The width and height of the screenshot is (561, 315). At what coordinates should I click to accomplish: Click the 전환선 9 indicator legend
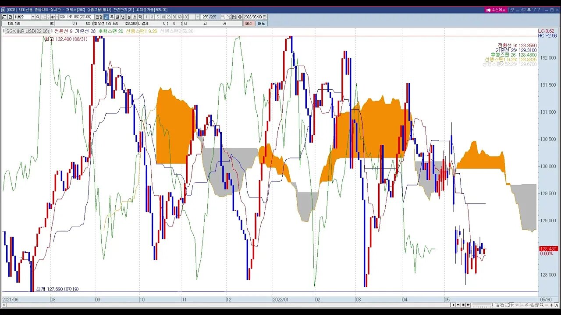64,31
